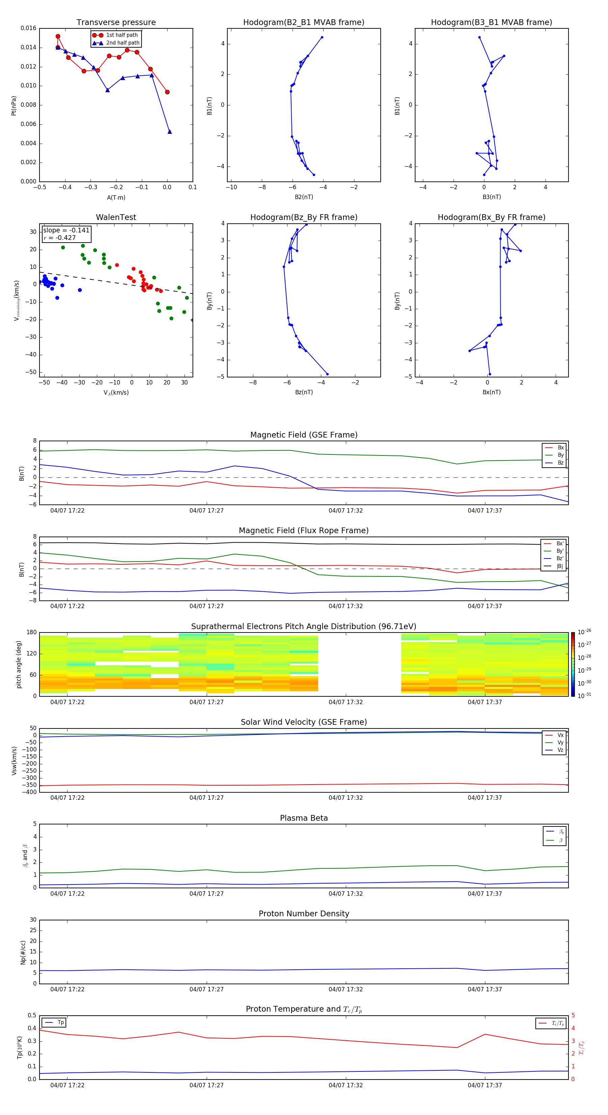Screen dimensions: 608x1115
Task: Click the 'VA(km/s)' x-axis label
Action: coord(116,393)
